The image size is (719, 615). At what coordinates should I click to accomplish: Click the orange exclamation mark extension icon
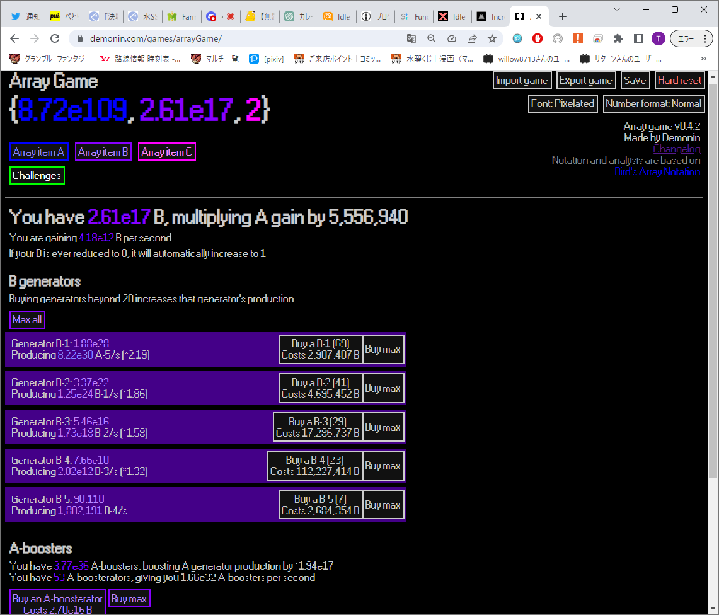(x=578, y=38)
